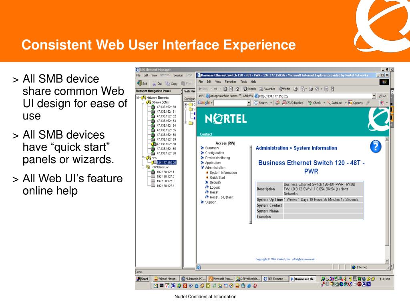Open IE Help menu
Image resolution: width=410 pixels, height=307 pixels.
253,82
